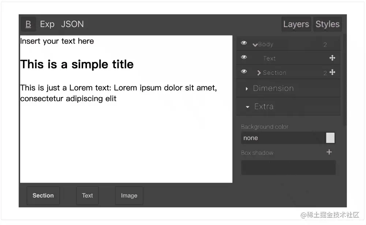Insert an Image element
This screenshot has height=225, width=366.
point(129,196)
